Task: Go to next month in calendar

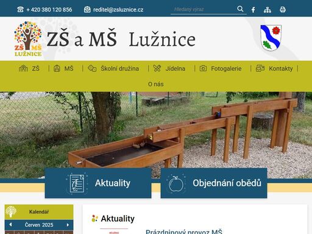Action: pyautogui.click(x=68, y=225)
